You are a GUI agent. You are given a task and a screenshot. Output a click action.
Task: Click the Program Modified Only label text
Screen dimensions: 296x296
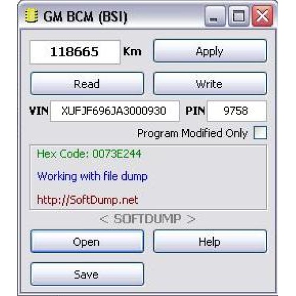click(192, 133)
